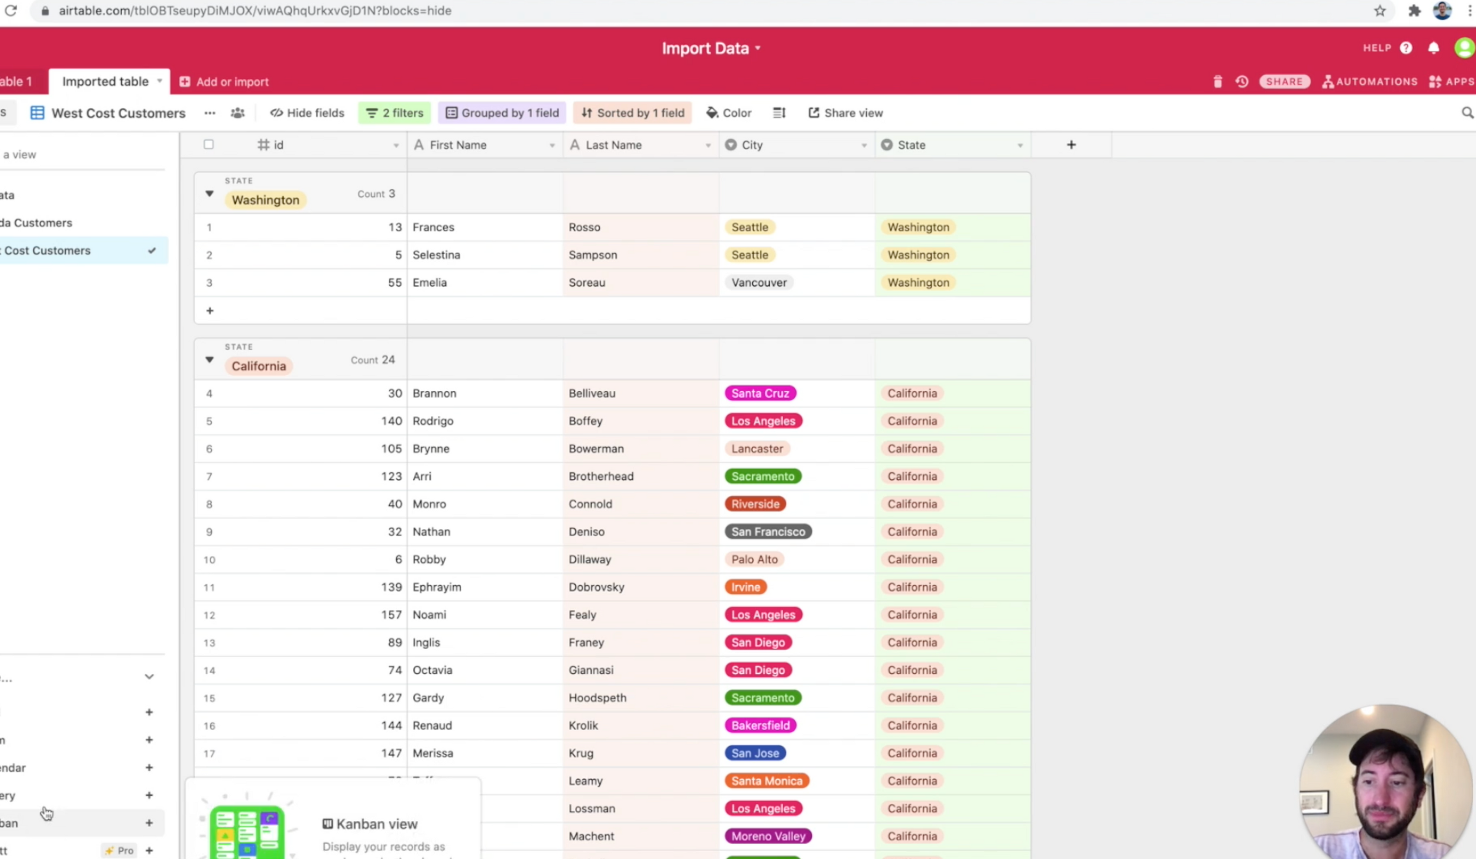Add a new field with plus icon

click(1071, 145)
